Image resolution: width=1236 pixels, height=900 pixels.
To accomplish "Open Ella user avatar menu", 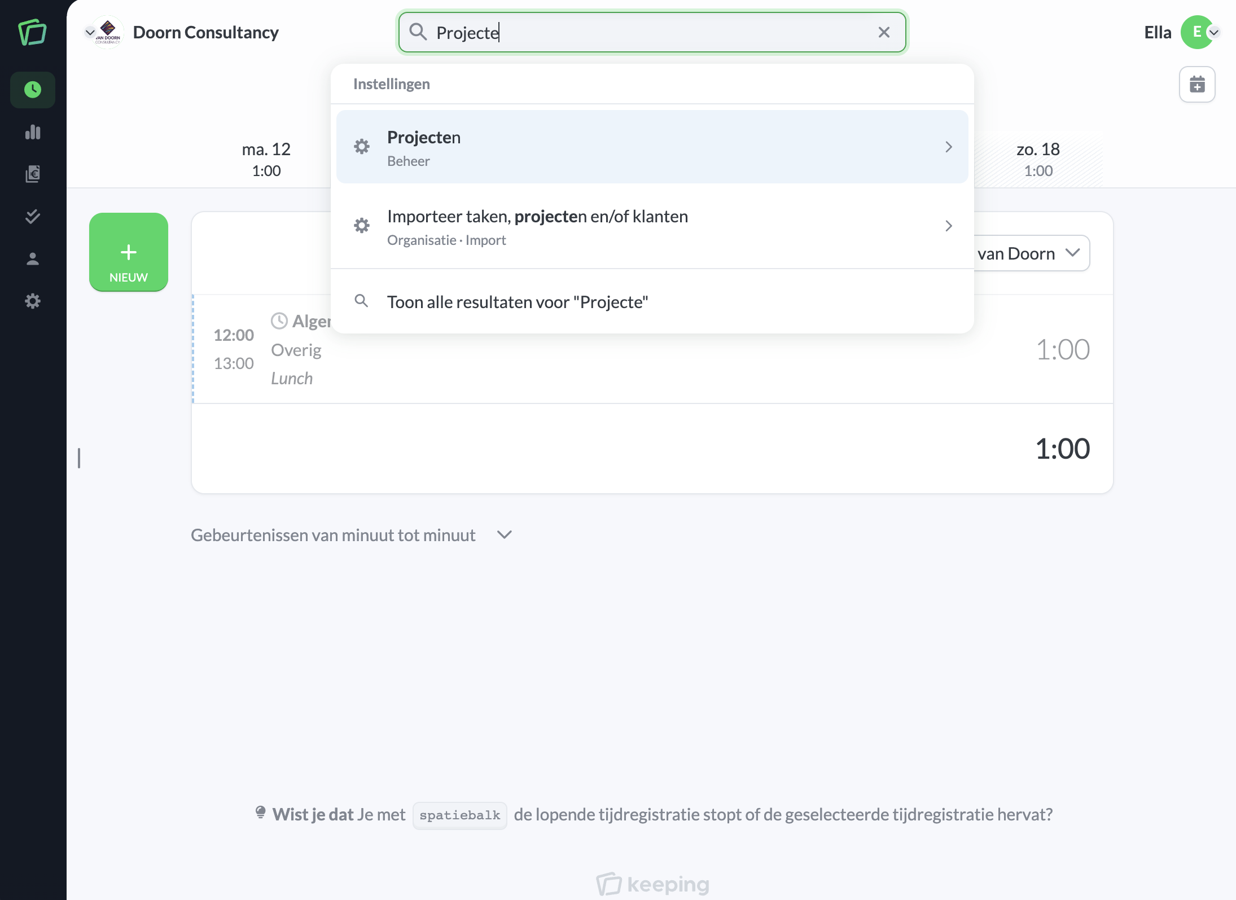I will pyautogui.click(x=1196, y=32).
